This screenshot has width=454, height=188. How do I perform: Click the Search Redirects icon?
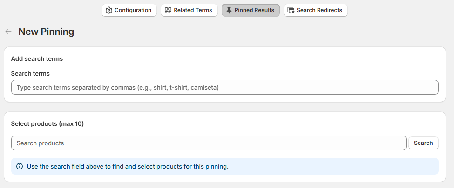(x=291, y=10)
